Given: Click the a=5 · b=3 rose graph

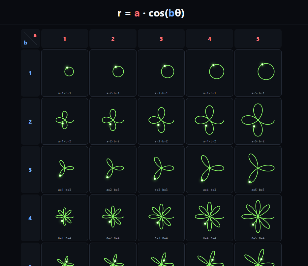Looking at the screenshot, I should coord(258,170).
